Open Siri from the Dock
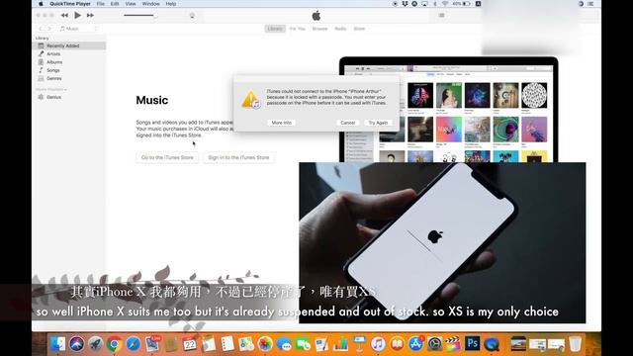 coord(77,344)
